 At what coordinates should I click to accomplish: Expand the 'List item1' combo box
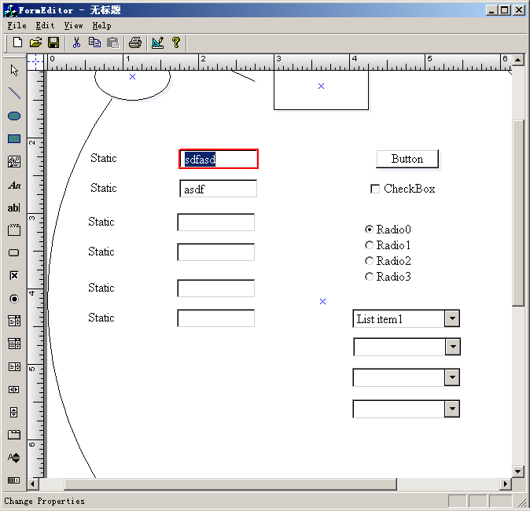[x=452, y=318]
